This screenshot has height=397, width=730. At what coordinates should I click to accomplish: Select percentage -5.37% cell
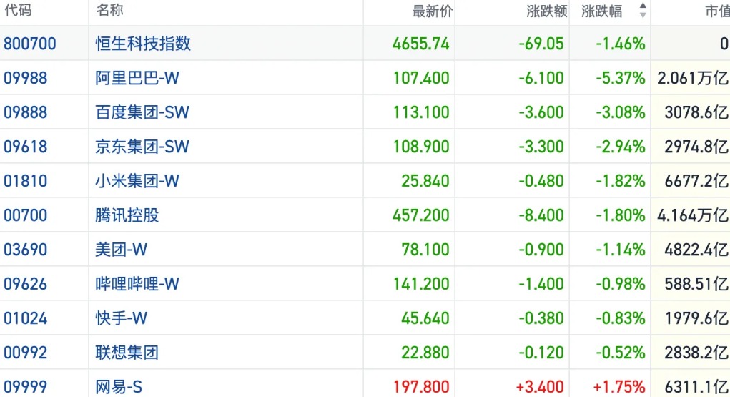point(621,78)
